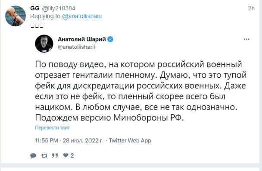Viewport: 262px width, 171px height.
Task: Like the post with the heart icon
Action: coord(65,155)
